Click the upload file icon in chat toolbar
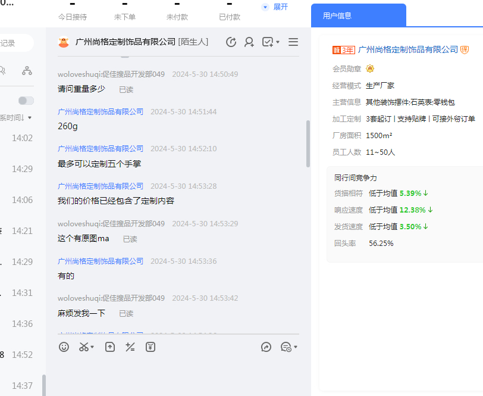The width and height of the screenshot is (483, 396). [x=110, y=347]
